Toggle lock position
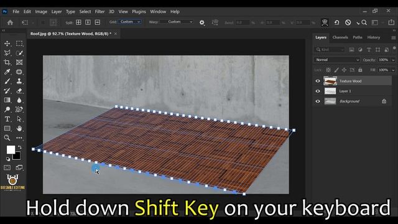This screenshot has height=224, width=398. (x=344, y=70)
